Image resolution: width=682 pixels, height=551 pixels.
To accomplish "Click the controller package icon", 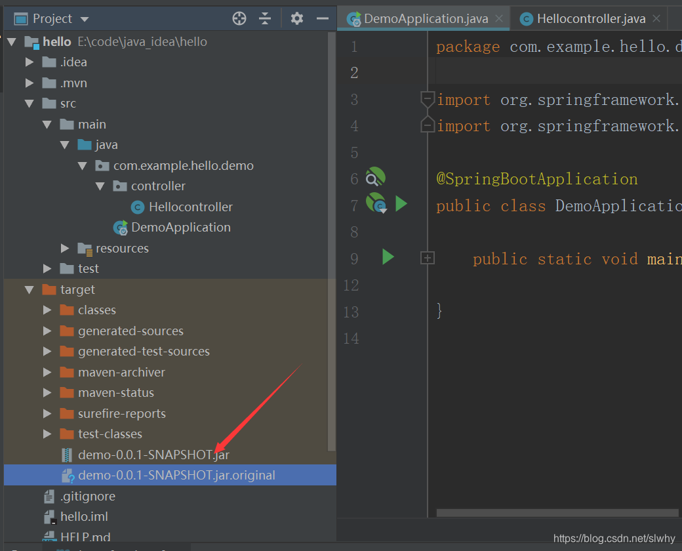I will (x=119, y=186).
